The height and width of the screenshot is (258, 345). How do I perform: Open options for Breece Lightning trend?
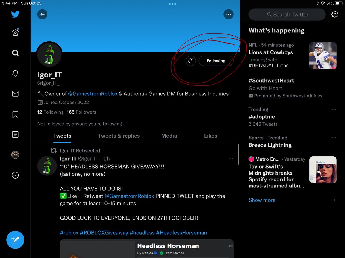tap(333, 138)
